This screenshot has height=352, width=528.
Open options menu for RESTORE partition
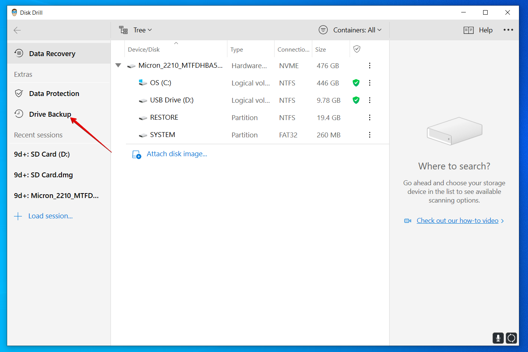[x=370, y=117]
